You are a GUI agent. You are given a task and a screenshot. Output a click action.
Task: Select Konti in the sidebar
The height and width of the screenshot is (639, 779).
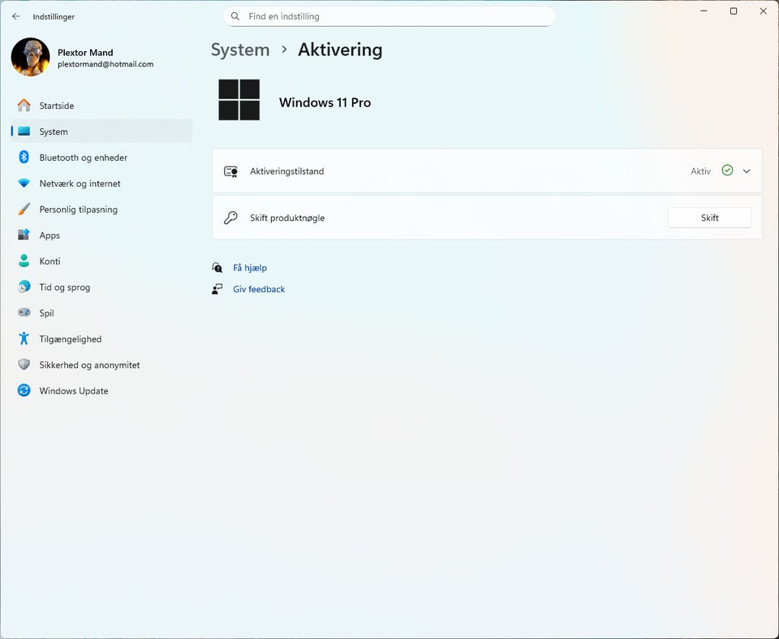(101, 261)
